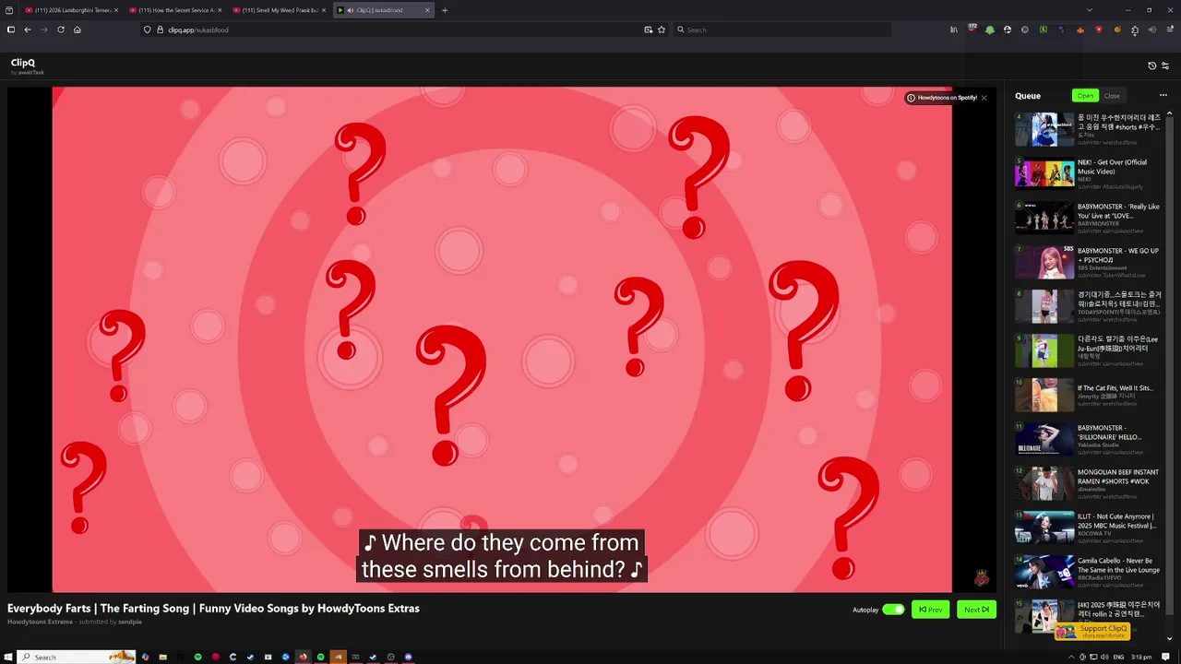Select the NEK! Get Over queue thumbnail
Screen dimensions: 1181x664
(1044, 173)
